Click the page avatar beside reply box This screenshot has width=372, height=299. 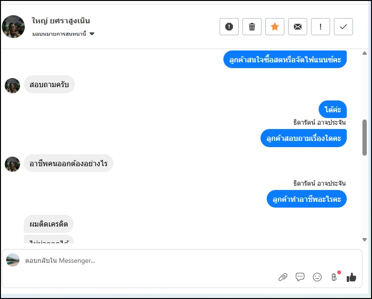tap(13, 260)
